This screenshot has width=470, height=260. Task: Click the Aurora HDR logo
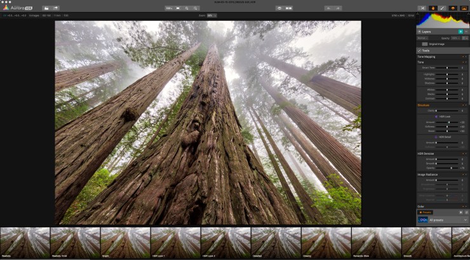pos(18,8)
